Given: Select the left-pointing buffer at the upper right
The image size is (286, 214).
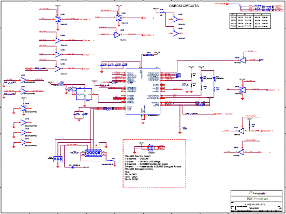Looking at the screenshot, I should point(243,60).
